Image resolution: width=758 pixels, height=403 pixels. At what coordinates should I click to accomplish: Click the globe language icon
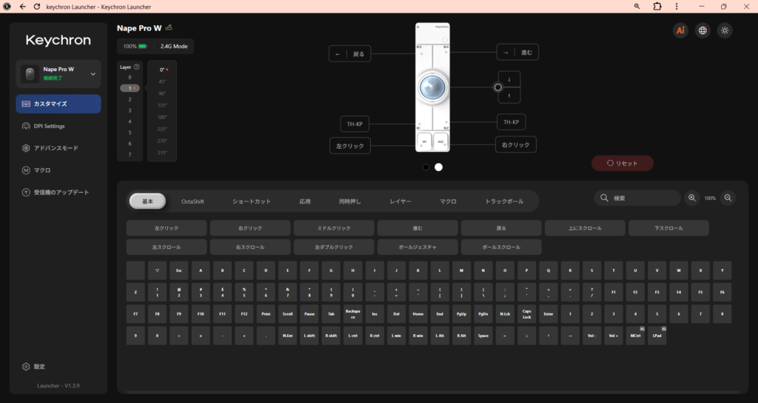(702, 30)
